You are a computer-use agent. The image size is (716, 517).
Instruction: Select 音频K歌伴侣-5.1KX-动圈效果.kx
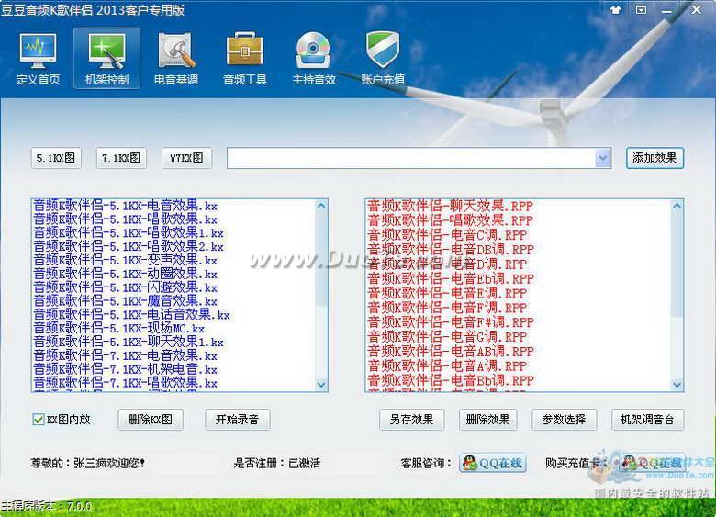point(125,274)
